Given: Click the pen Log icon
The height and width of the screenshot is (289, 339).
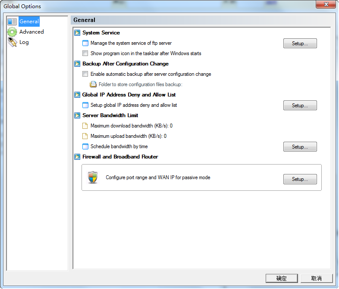Looking at the screenshot, I should (x=12, y=42).
